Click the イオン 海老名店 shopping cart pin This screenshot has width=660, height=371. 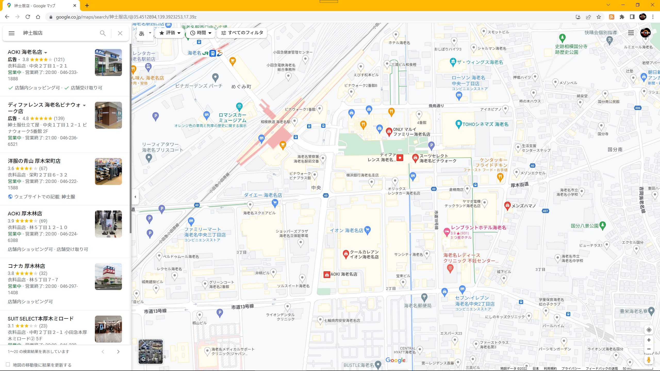tap(368, 230)
